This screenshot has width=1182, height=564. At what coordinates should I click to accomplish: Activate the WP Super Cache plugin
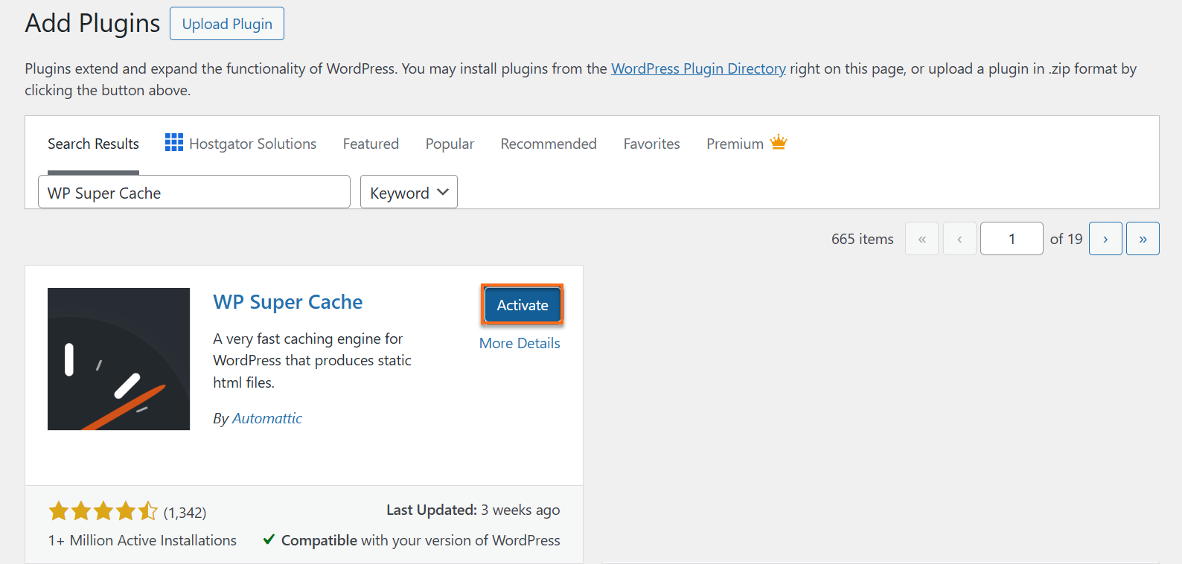[523, 305]
